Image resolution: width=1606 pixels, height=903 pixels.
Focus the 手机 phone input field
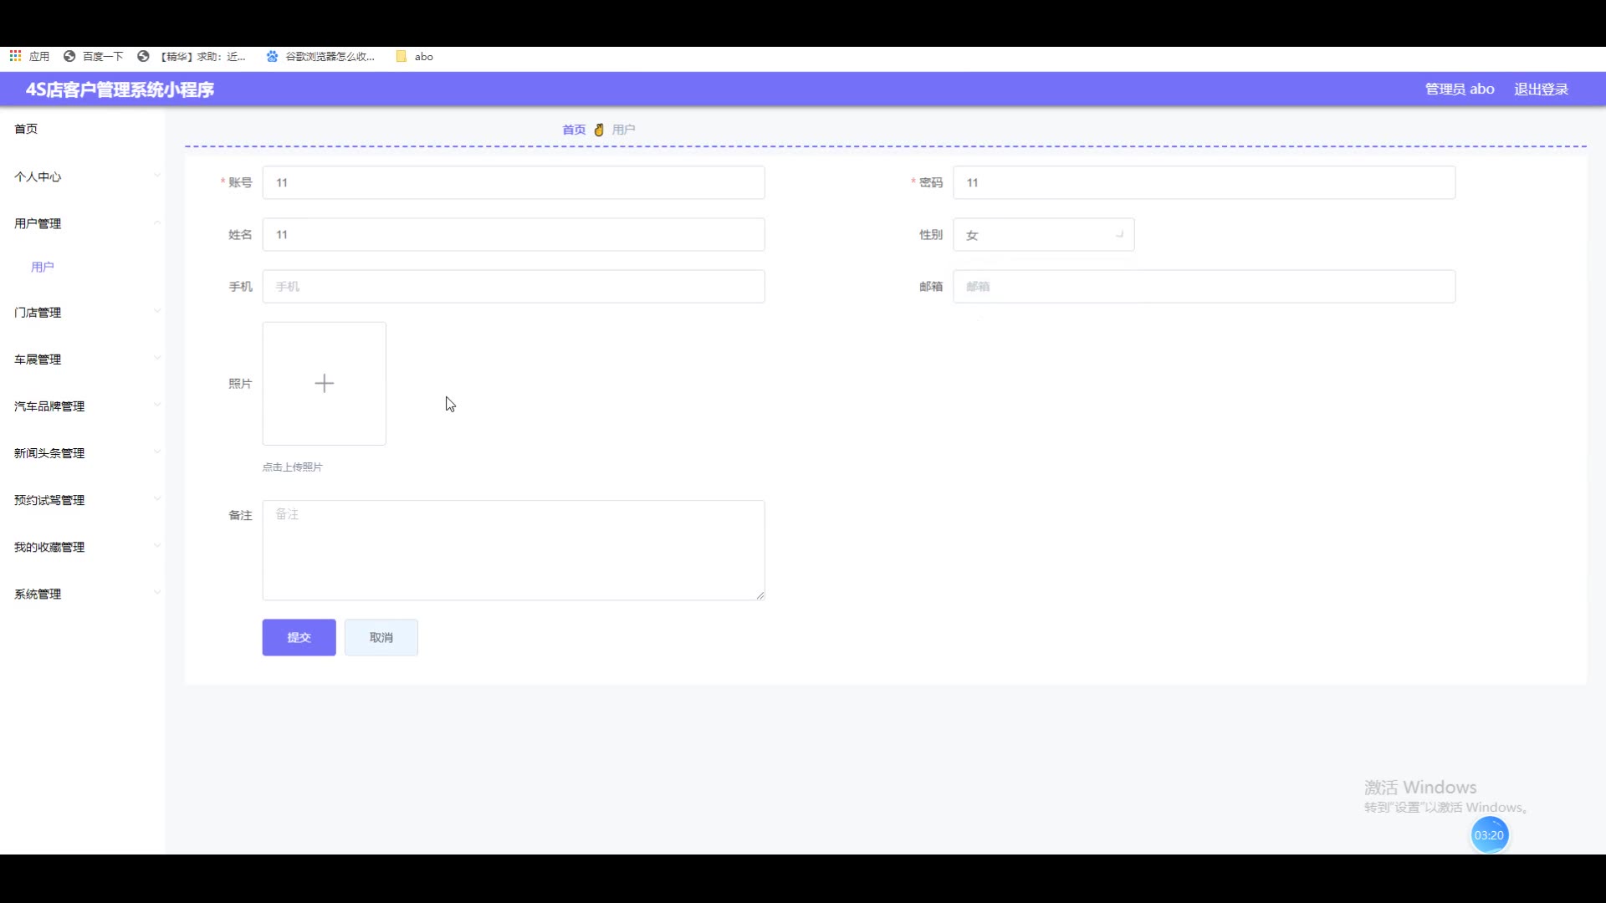tap(513, 287)
